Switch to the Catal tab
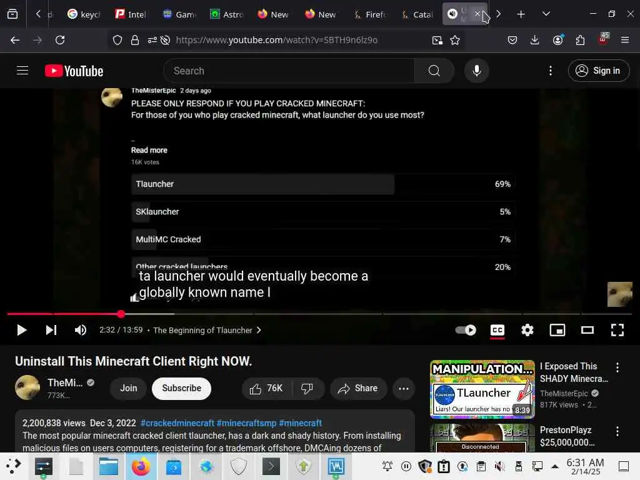640x480 pixels. tap(416, 14)
